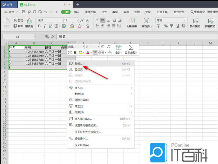Click the Format Painter (格式刷) ribbon icon

29,21
